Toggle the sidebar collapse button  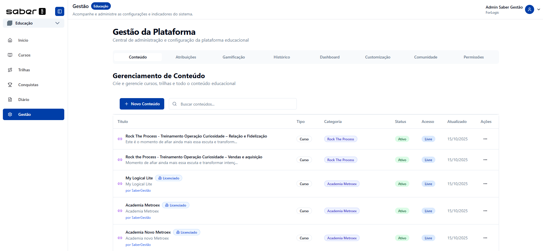[x=59, y=11]
